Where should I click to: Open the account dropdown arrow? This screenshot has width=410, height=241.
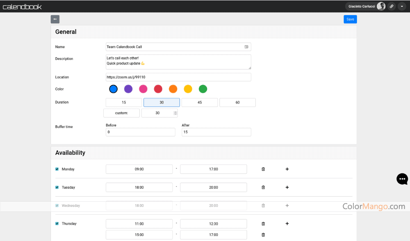click(x=401, y=7)
